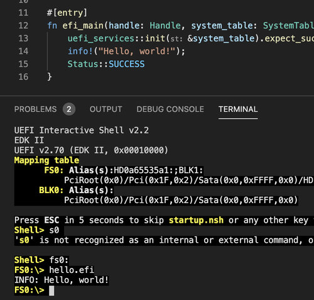Click 'startup.nsh' in the terminal
Image resolution: width=314 pixels, height=300 pixels.
[x=196, y=220]
